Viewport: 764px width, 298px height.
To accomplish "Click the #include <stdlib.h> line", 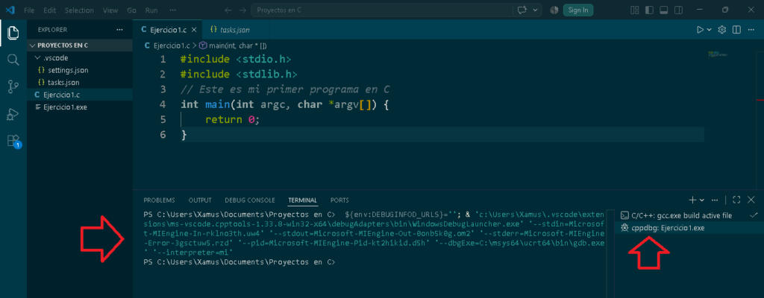I will [239, 74].
